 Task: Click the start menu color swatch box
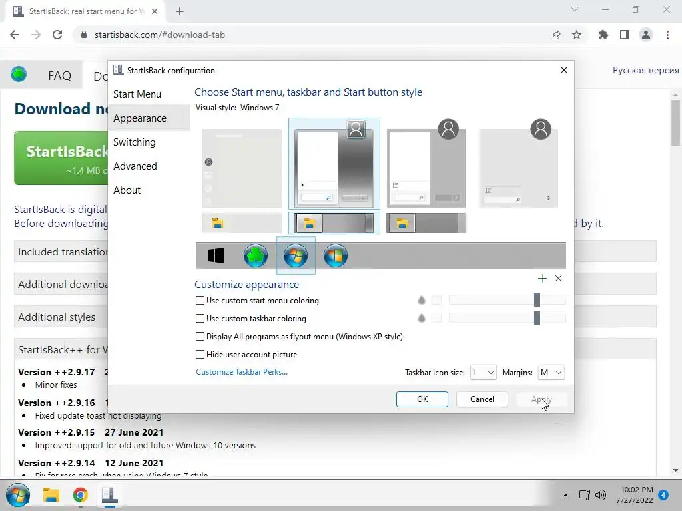pyautogui.click(x=436, y=300)
